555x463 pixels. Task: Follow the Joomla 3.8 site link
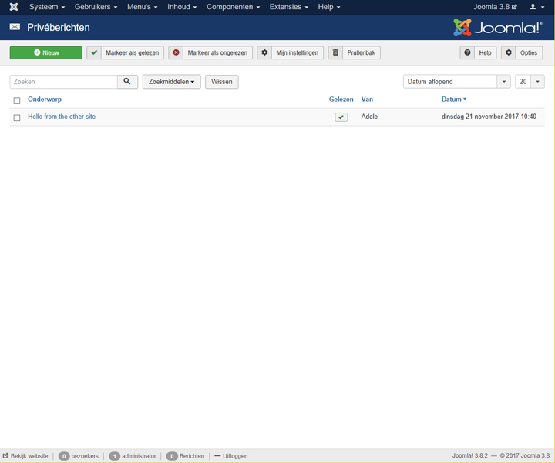coord(495,7)
